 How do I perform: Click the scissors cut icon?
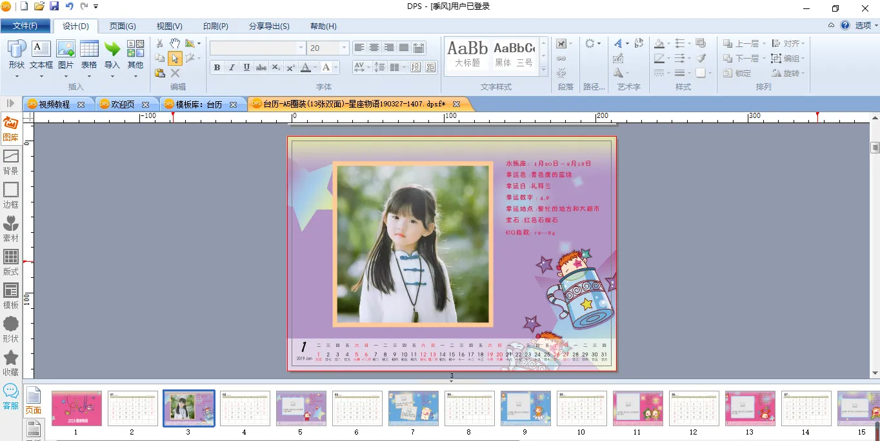click(x=160, y=43)
